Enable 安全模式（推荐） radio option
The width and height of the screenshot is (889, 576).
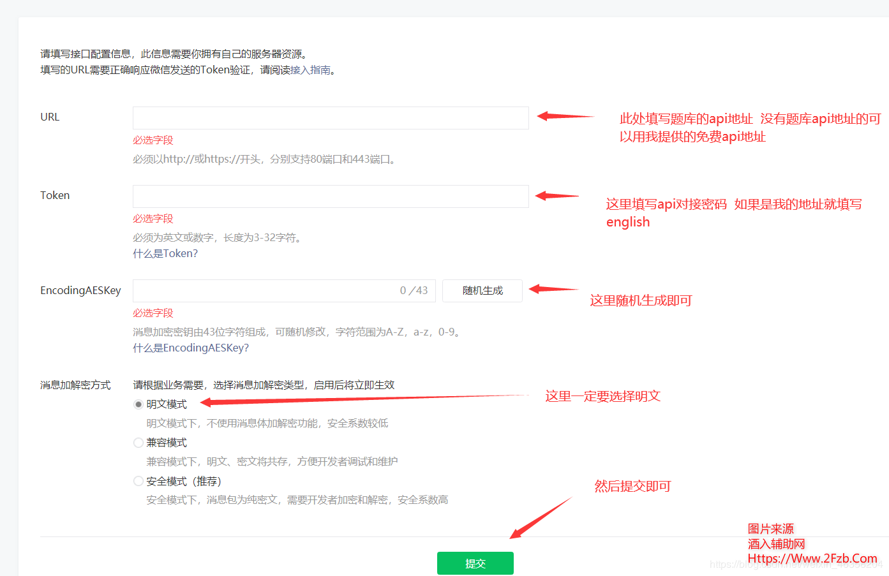pos(138,481)
